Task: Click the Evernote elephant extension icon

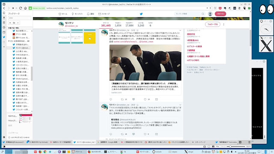Action: [225, 8]
